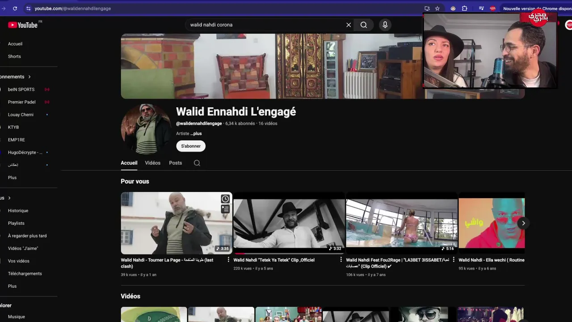Open À regarder plus tard
The height and width of the screenshot is (322, 572).
click(x=27, y=236)
